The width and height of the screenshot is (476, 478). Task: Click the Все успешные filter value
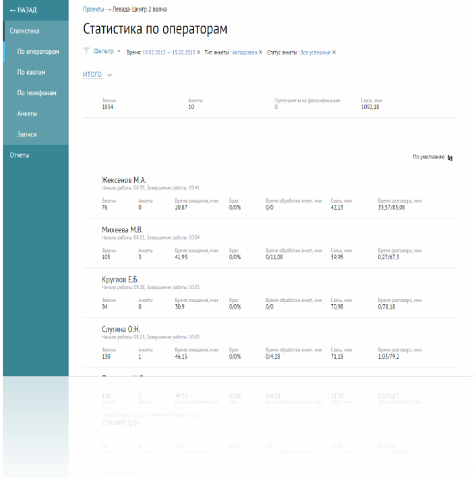tap(316, 53)
